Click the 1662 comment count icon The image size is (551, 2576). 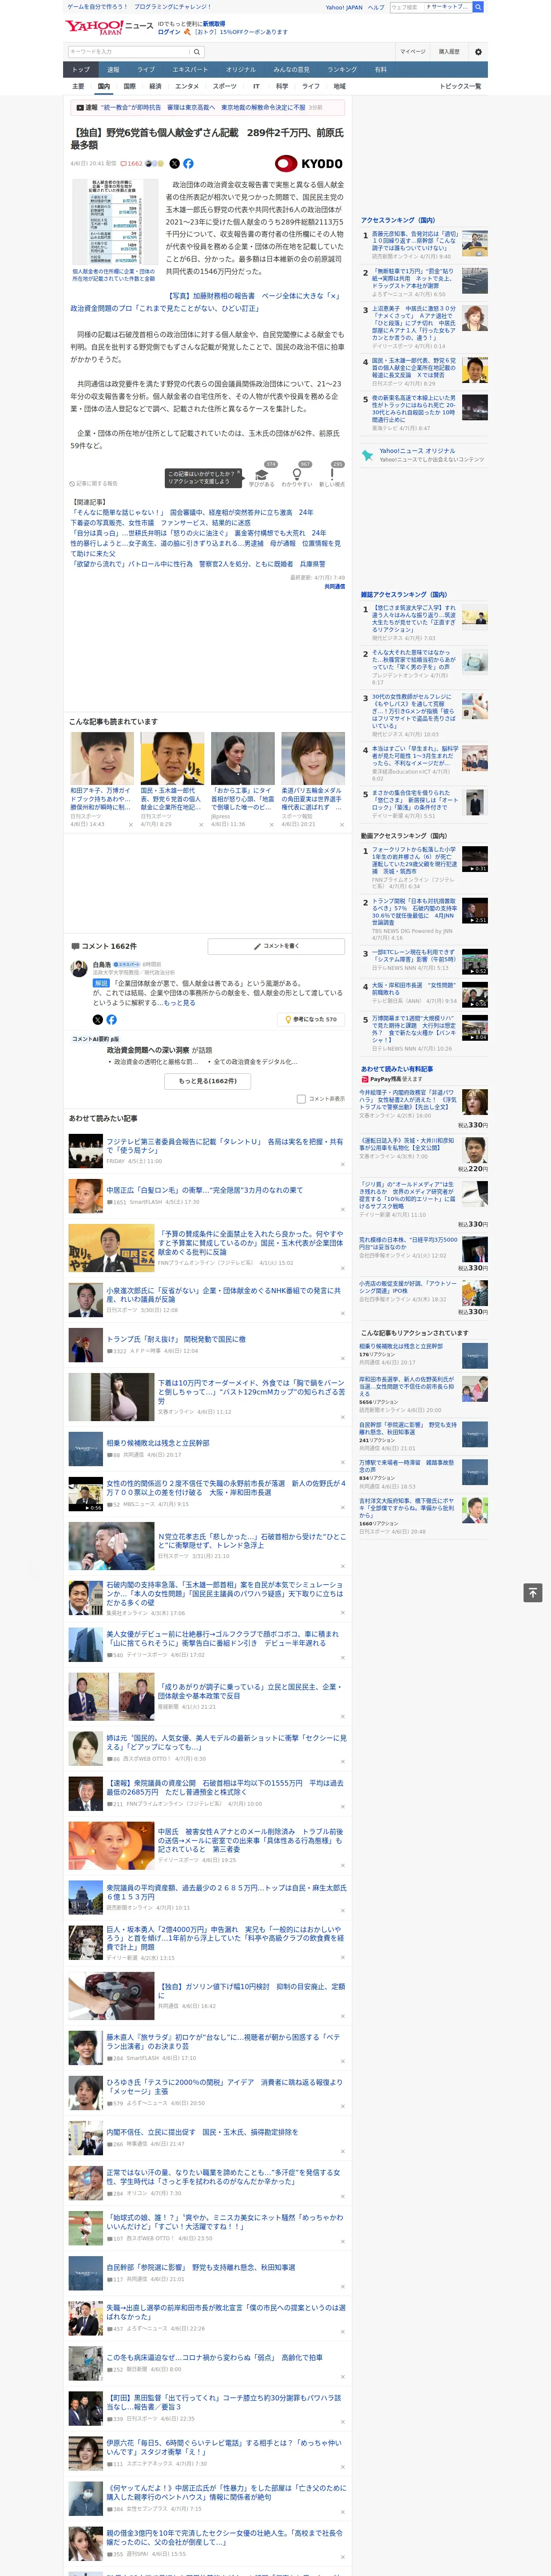tap(132, 163)
